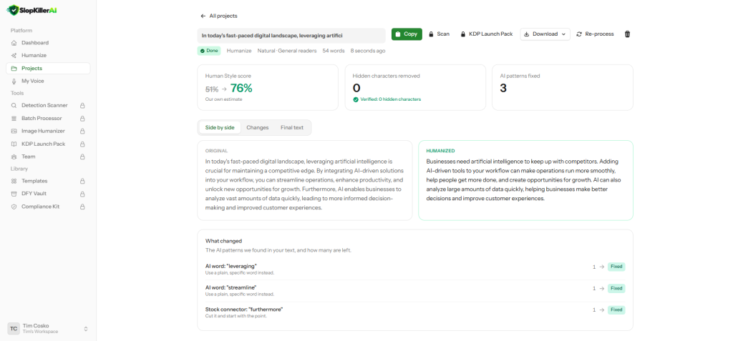
Task: Click the Batch Processor stack icon
Action: click(14, 118)
